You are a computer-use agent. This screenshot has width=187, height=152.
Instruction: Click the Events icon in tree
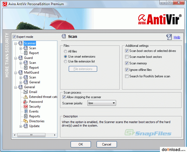click(26, 111)
